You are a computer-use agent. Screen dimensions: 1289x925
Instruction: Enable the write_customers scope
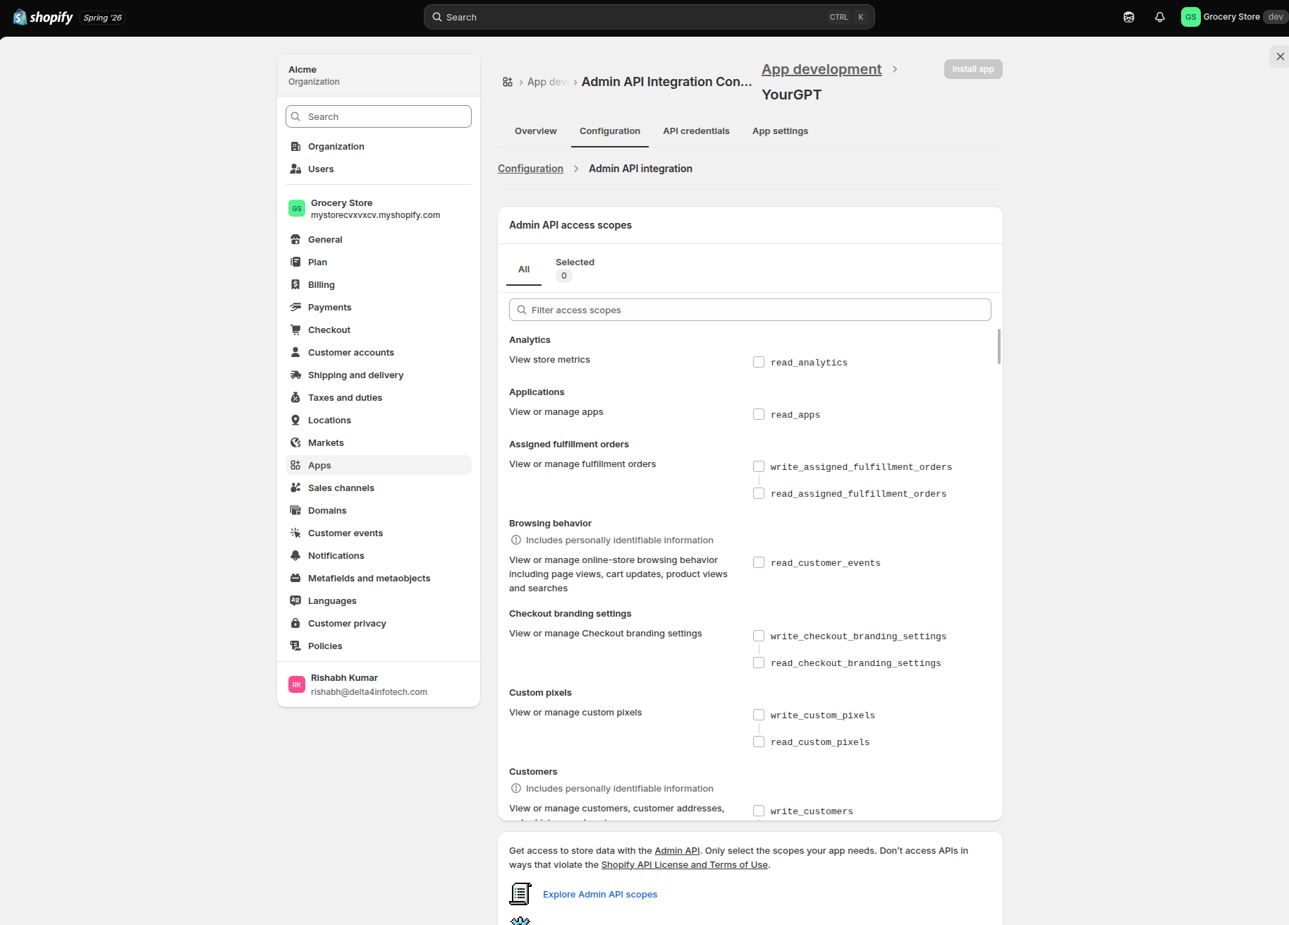click(x=759, y=811)
